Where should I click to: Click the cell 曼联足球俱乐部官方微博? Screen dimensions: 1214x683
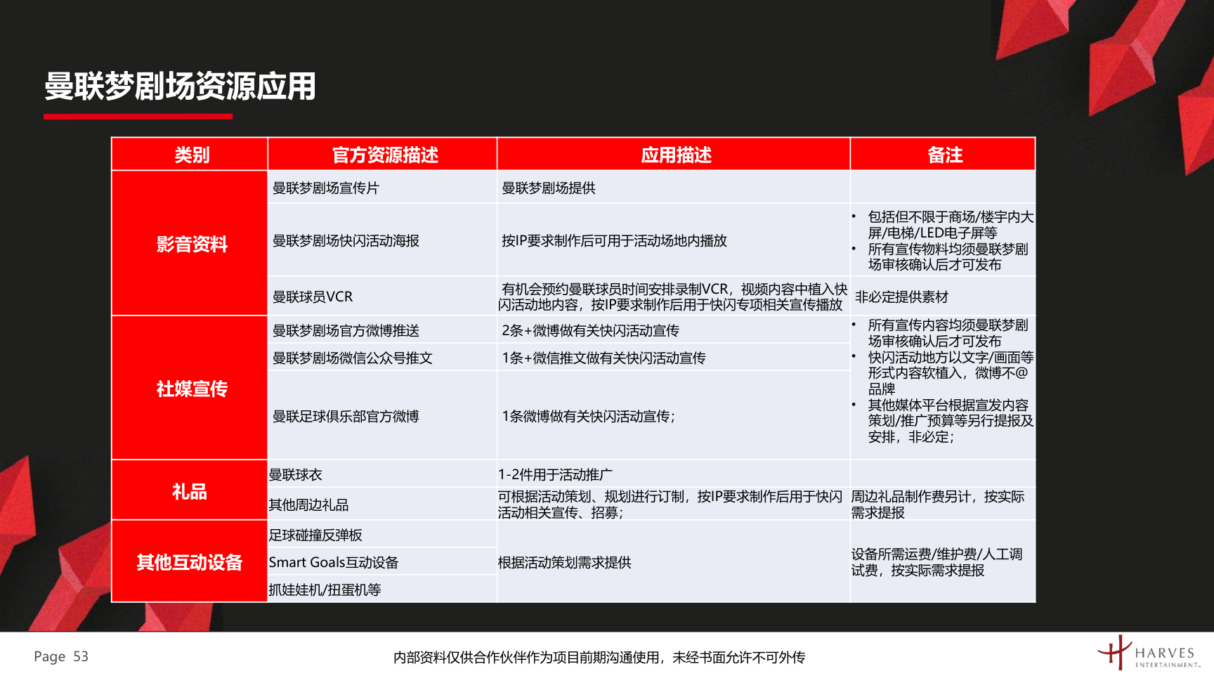tap(383, 416)
